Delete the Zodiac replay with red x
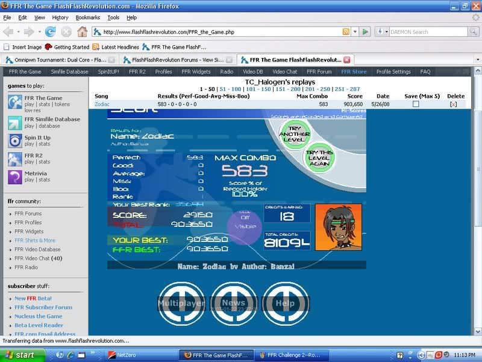Screen dimensions: 482x362 pos(453,104)
